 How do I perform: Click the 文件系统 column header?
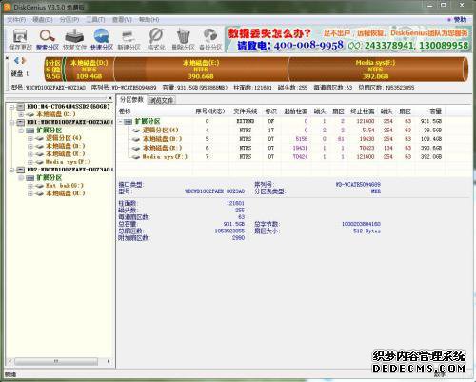[246, 111]
